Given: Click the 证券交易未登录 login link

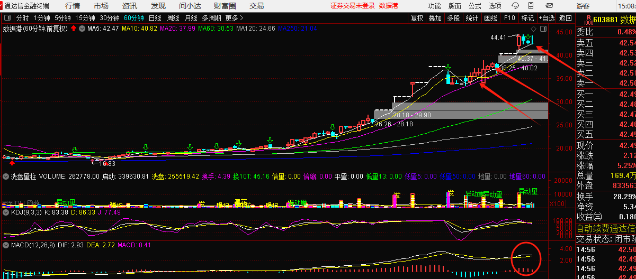Looking at the screenshot, I should (352, 6).
